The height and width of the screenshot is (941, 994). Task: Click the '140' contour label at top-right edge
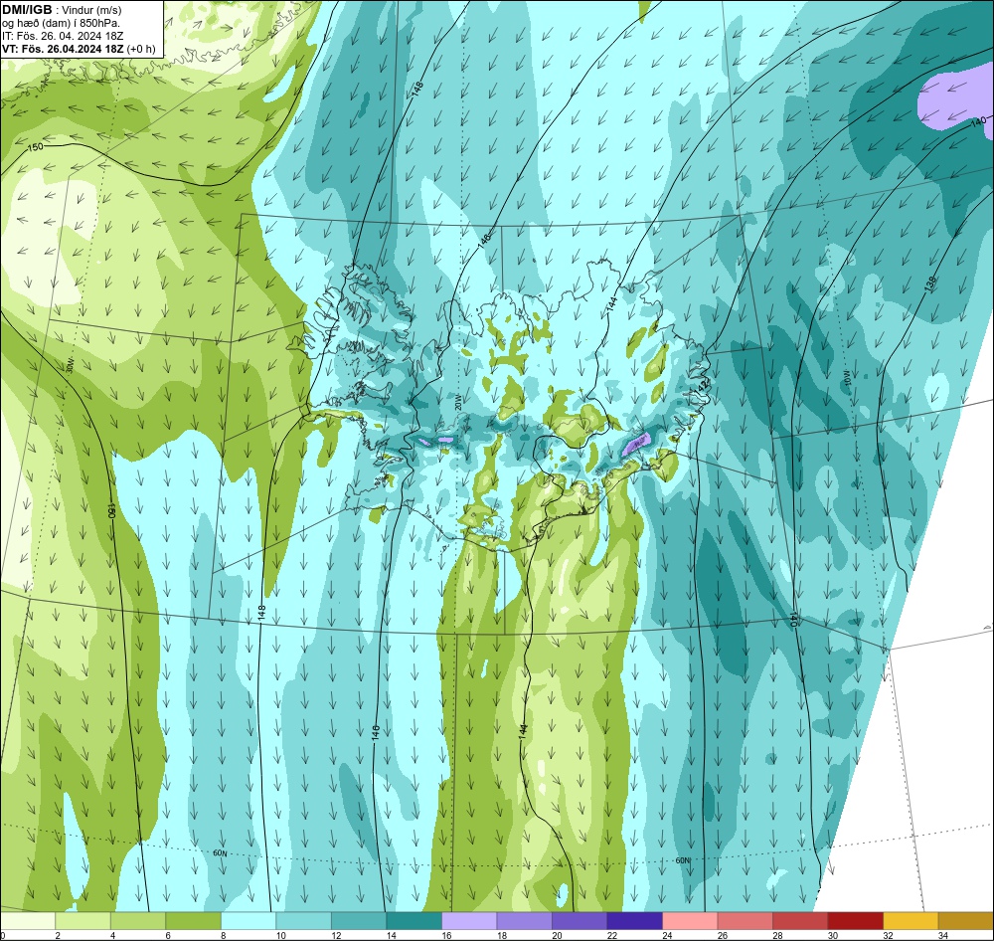(978, 121)
